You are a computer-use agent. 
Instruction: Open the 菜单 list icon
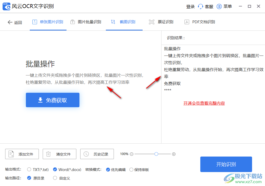[219, 6]
